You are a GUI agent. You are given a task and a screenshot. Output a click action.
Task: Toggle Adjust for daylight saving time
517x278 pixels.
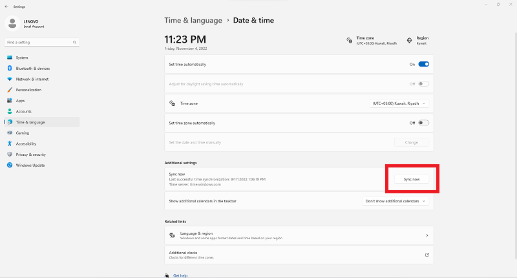424,84
